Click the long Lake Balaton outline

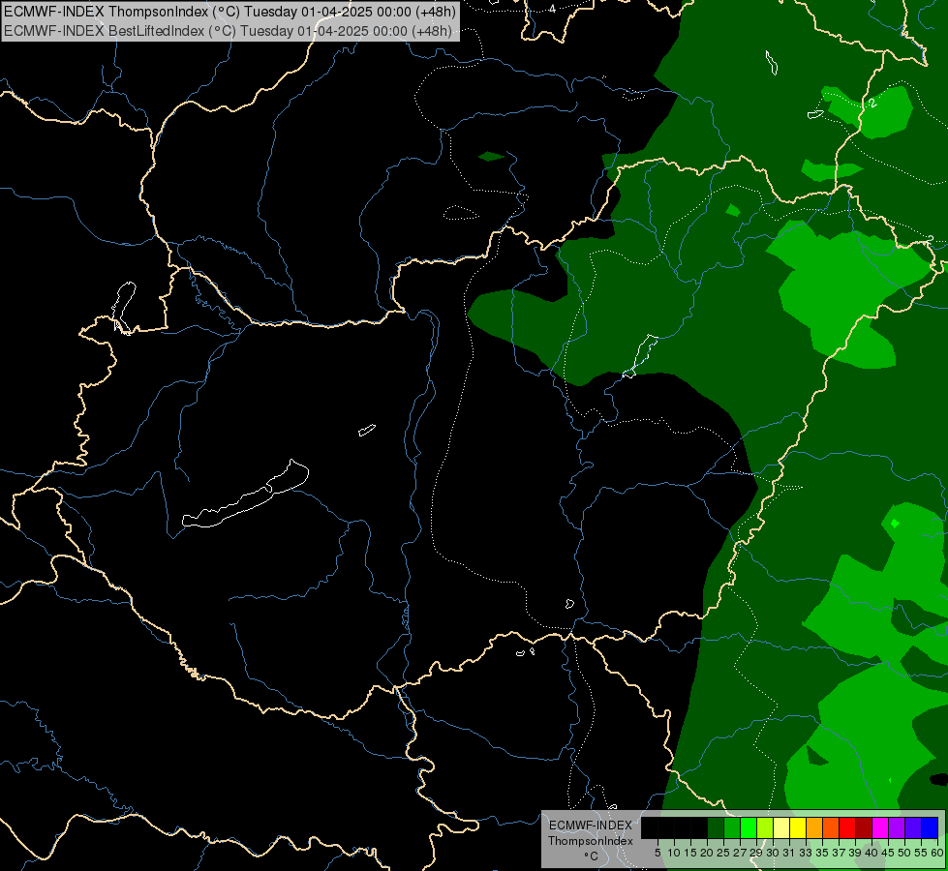tap(245, 495)
